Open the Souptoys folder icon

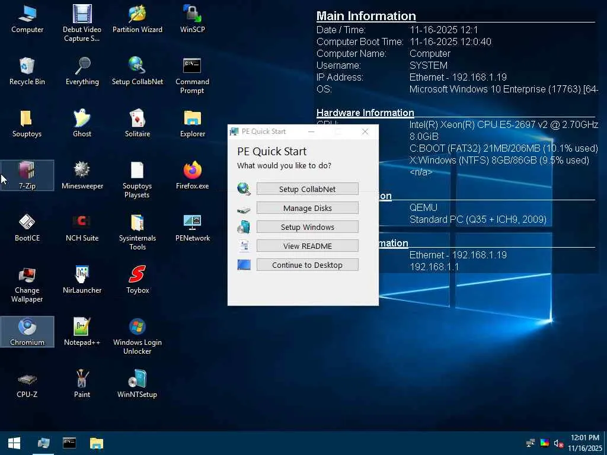click(27, 123)
